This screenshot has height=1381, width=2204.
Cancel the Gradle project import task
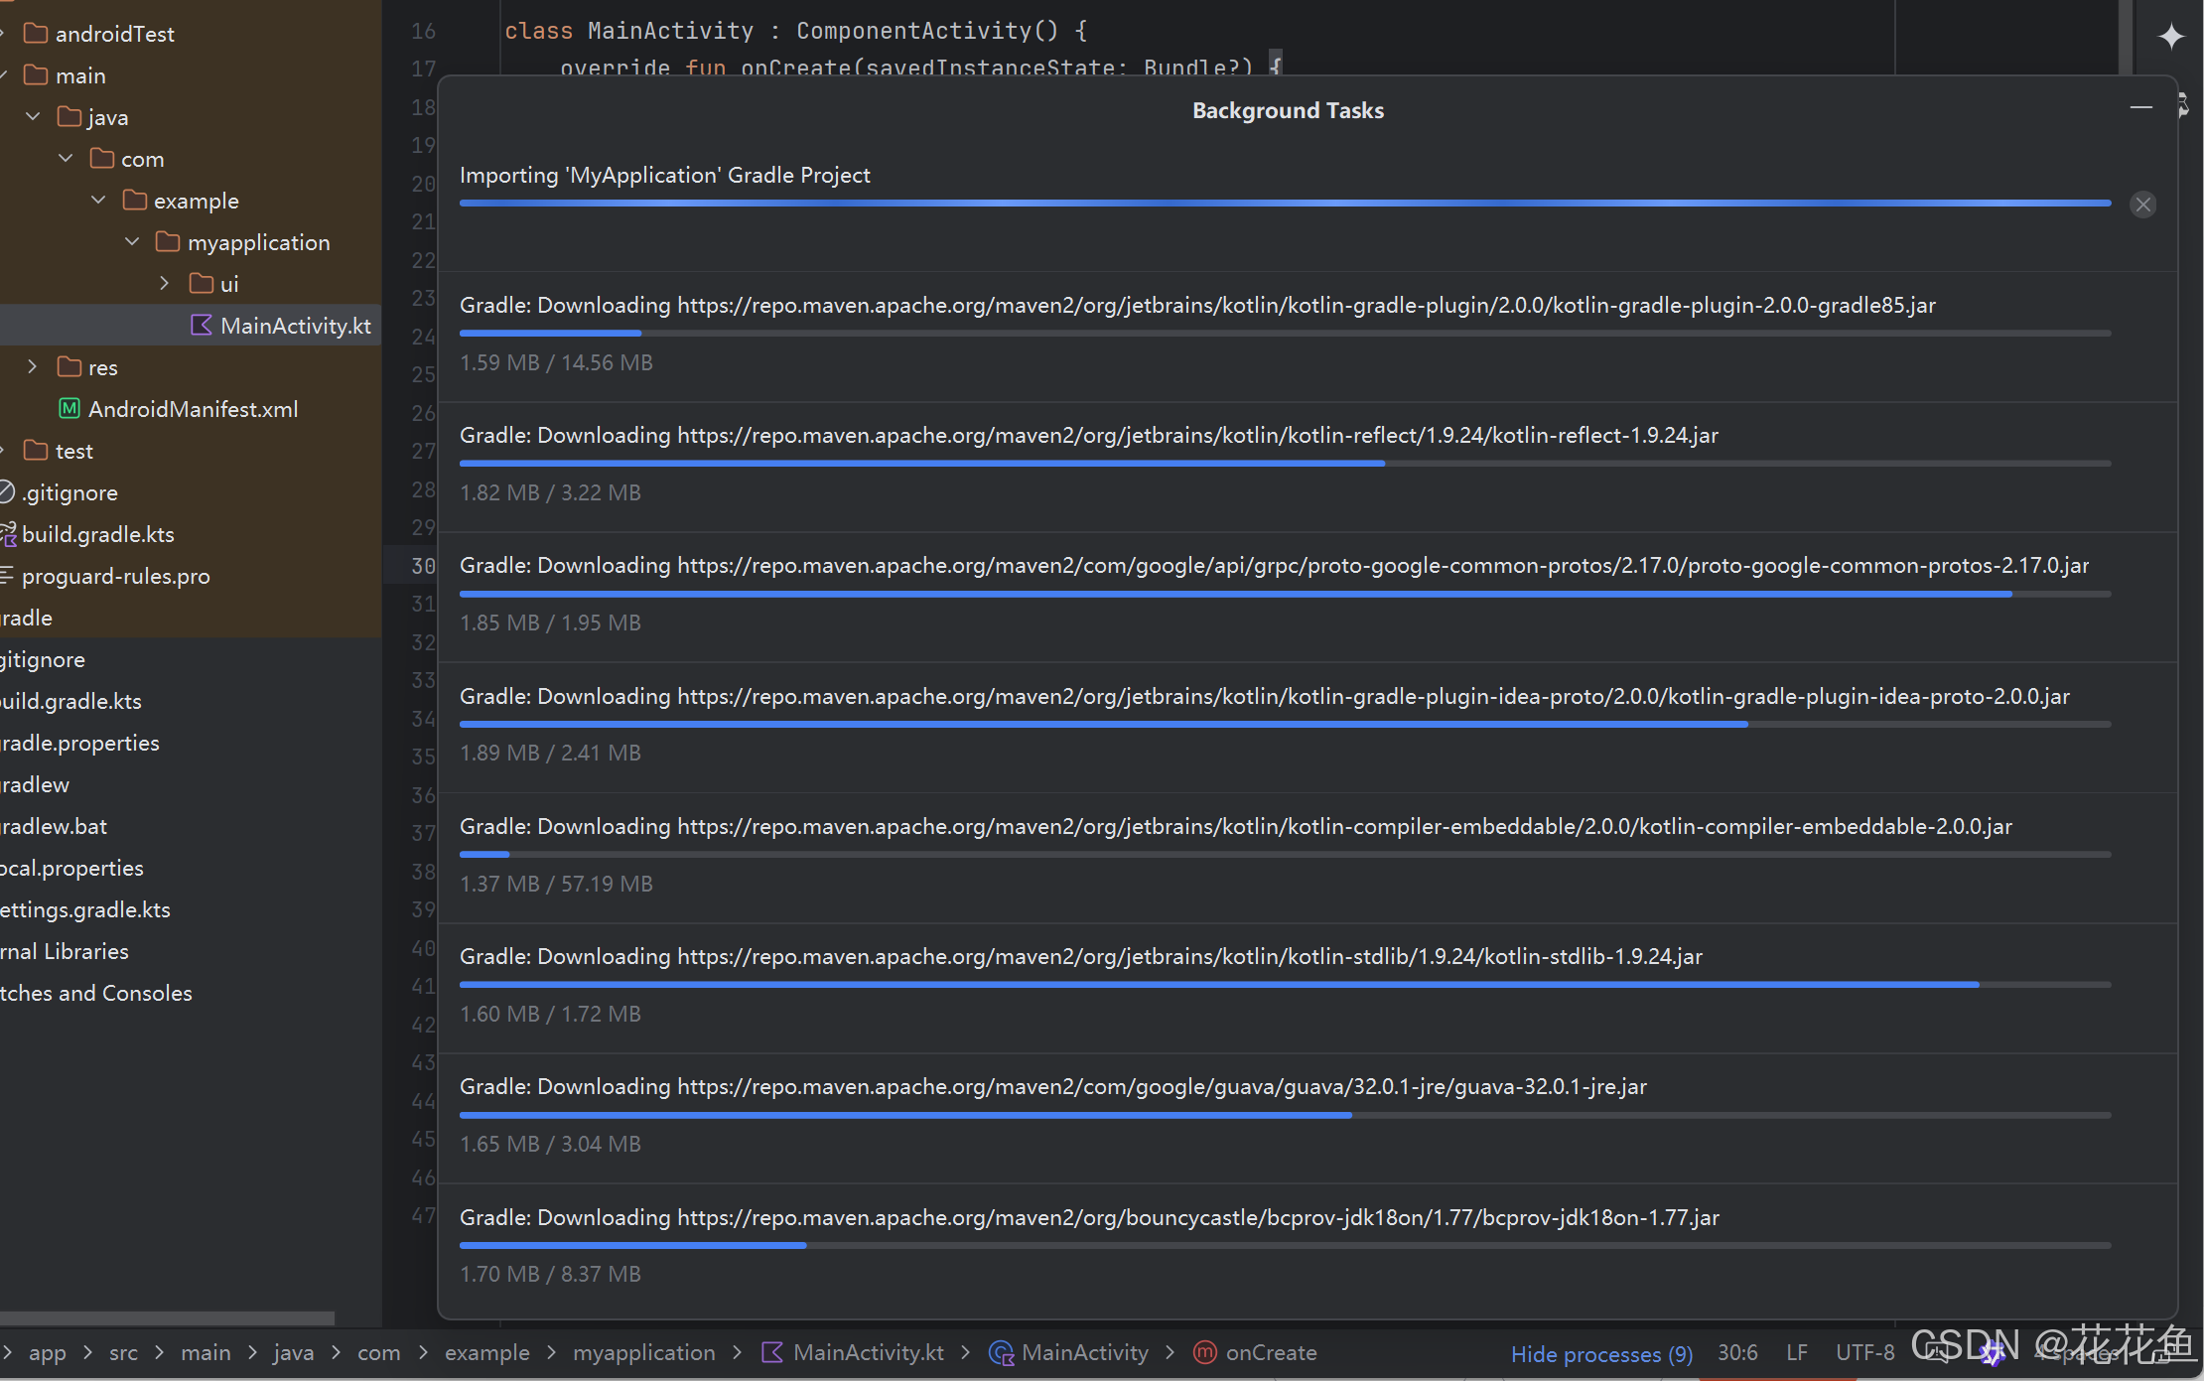(2142, 205)
